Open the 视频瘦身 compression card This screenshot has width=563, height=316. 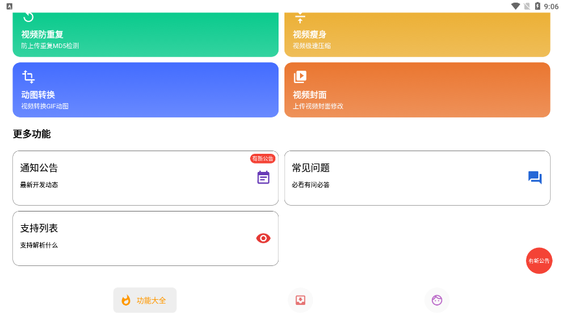pos(417,36)
